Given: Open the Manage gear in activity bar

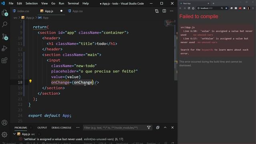Looking at the screenshot, I should click(x=4, y=134).
